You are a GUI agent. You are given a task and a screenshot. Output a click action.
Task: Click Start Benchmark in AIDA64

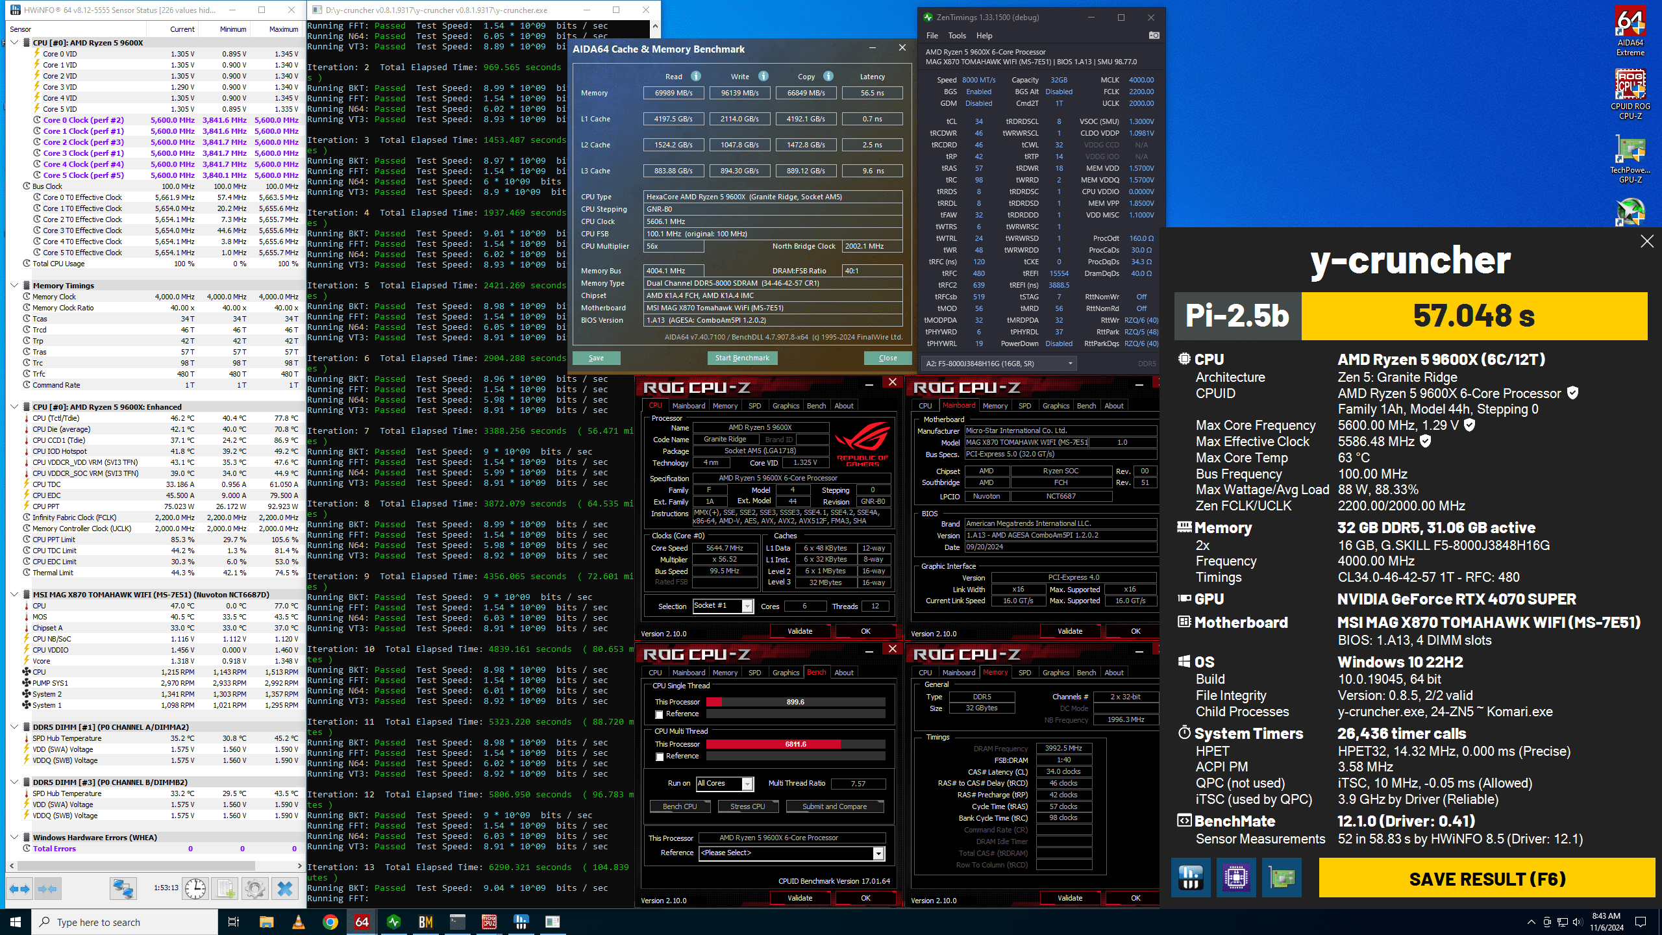(741, 358)
